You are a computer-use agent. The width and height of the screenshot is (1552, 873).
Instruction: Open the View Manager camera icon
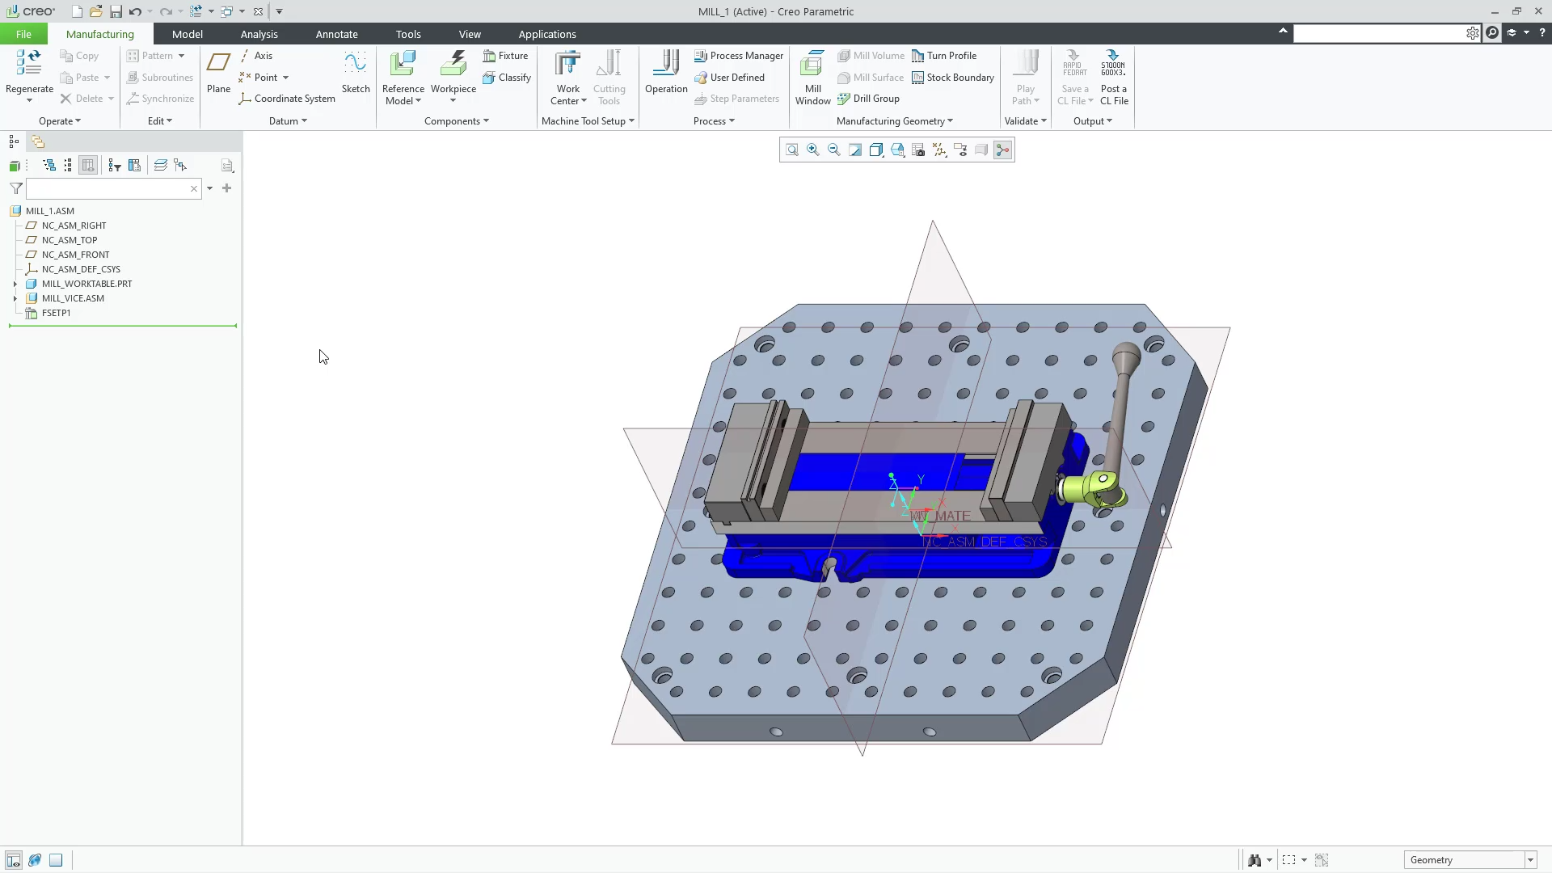[918, 150]
